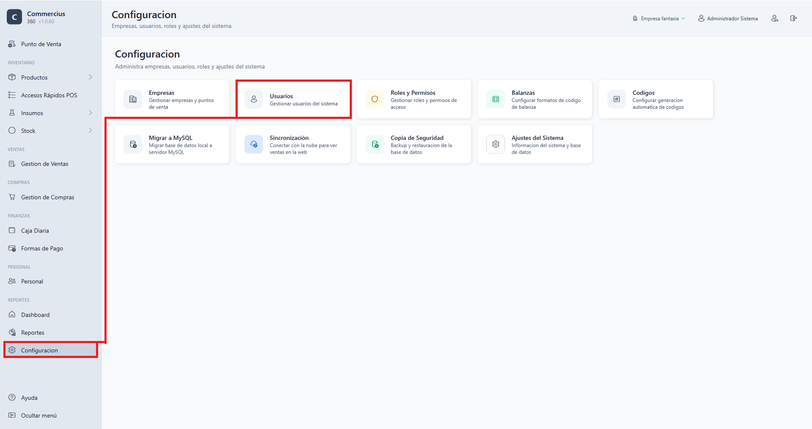Open the Codigos card title

point(644,93)
